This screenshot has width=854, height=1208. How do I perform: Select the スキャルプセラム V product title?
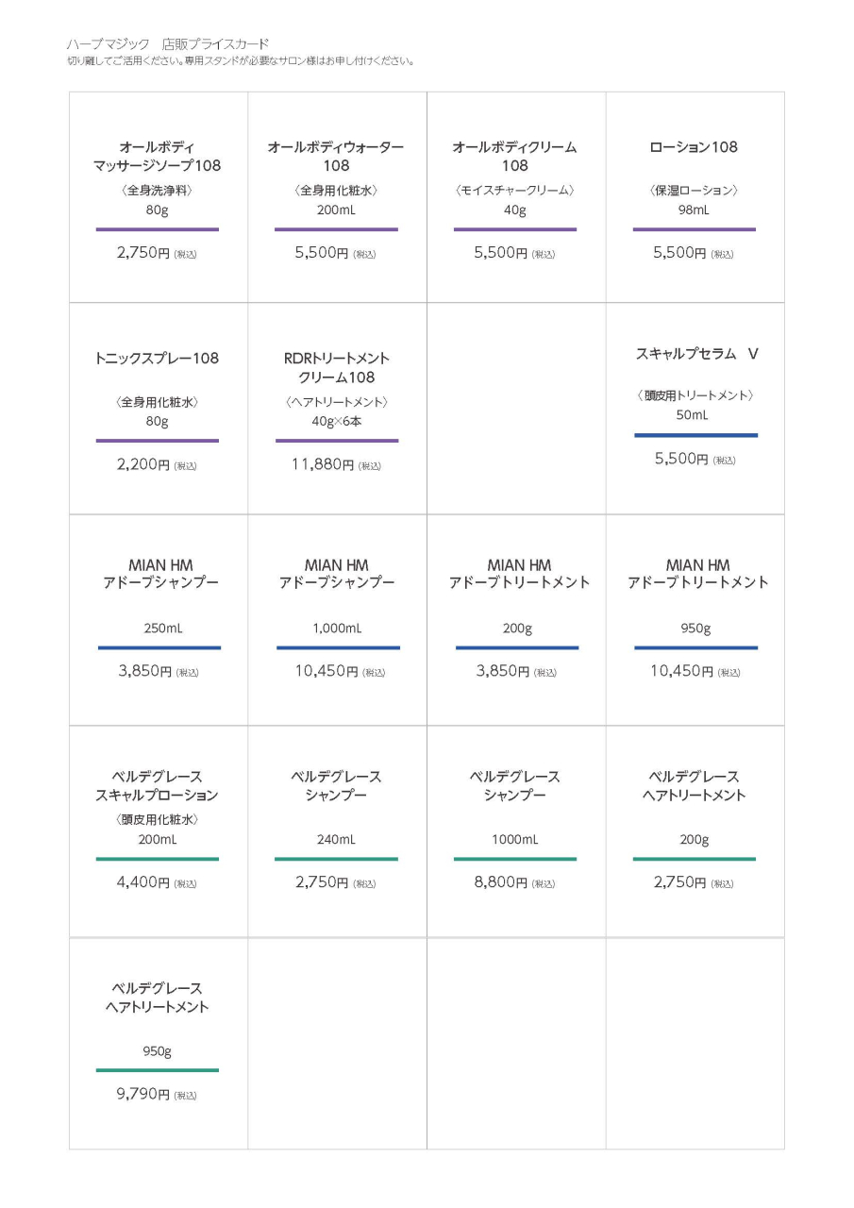(696, 354)
